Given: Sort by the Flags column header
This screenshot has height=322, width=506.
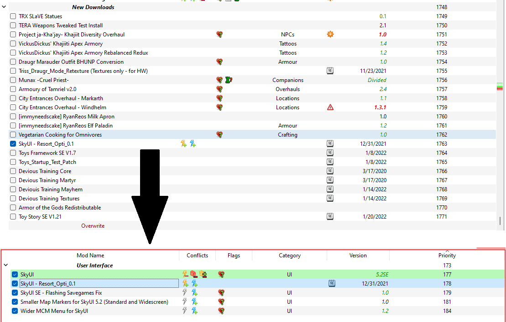Looking at the screenshot, I should pyautogui.click(x=234, y=256).
